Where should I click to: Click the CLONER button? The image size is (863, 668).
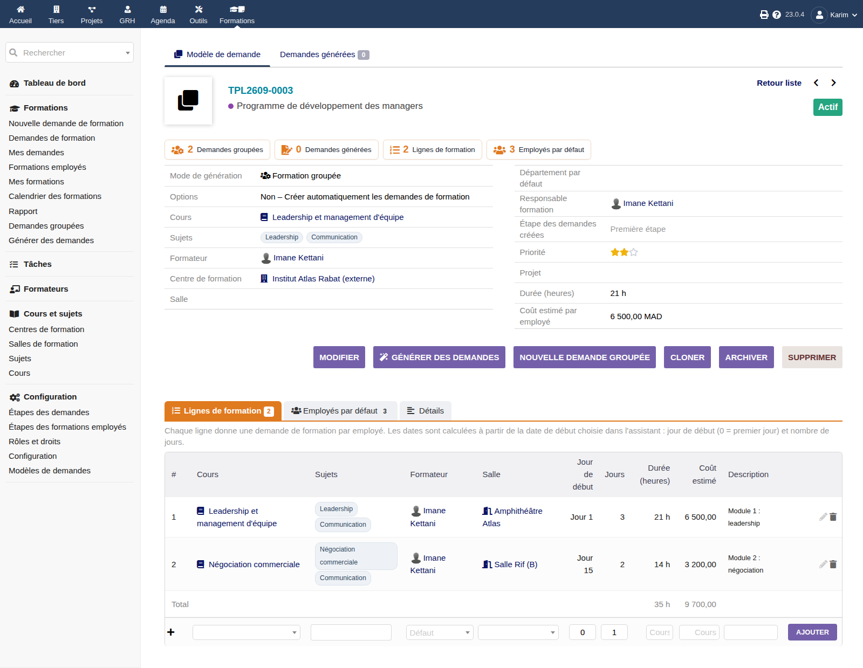pyautogui.click(x=687, y=357)
